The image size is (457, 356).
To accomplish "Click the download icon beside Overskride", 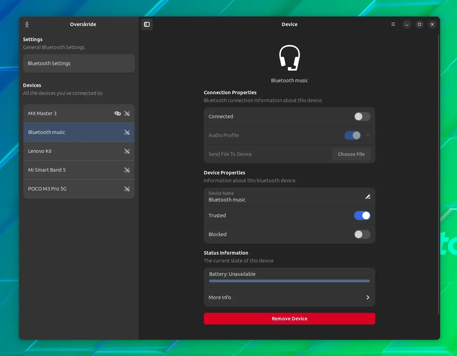I will pyautogui.click(x=27, y=24).
